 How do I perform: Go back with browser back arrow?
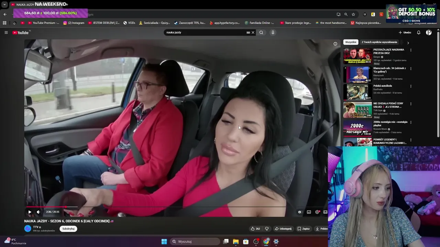[5, 14]
